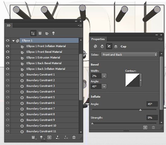Screen dimensions: 166x145
Task: Filter 3D panel by materials
Action: [47, 33]
